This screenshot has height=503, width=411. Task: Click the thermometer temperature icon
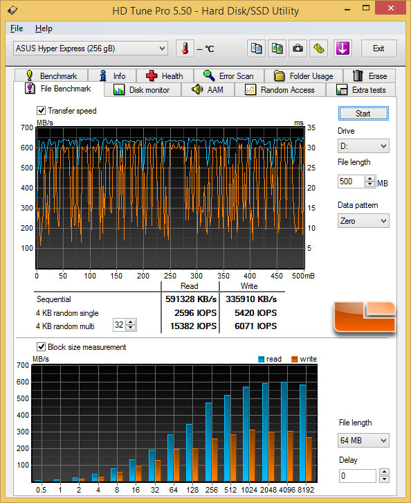pos(185,48)
